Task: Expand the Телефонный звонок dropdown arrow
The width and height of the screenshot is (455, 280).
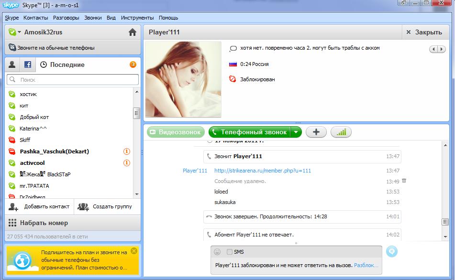Action: pyautogui.click(x=296, y=132)
